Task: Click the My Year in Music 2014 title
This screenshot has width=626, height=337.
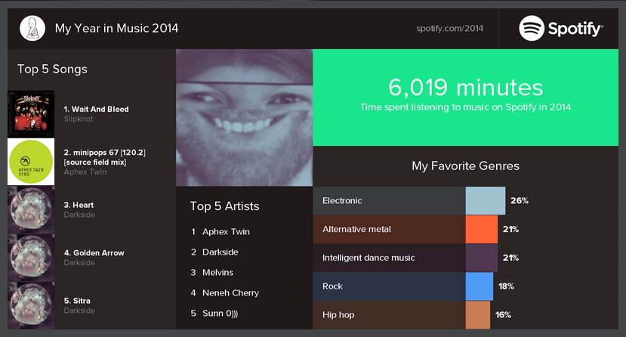Action: point(116,29)
